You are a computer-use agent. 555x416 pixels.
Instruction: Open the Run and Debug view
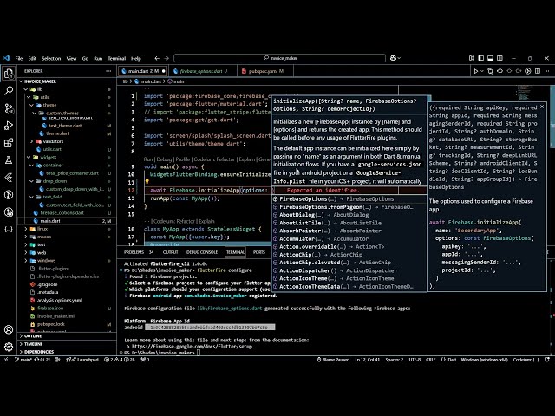[x=9, y=126]
